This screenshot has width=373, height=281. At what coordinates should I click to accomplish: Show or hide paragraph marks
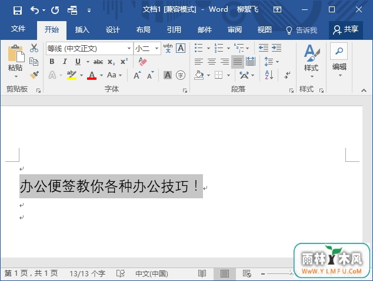click(x=287, y=75)
